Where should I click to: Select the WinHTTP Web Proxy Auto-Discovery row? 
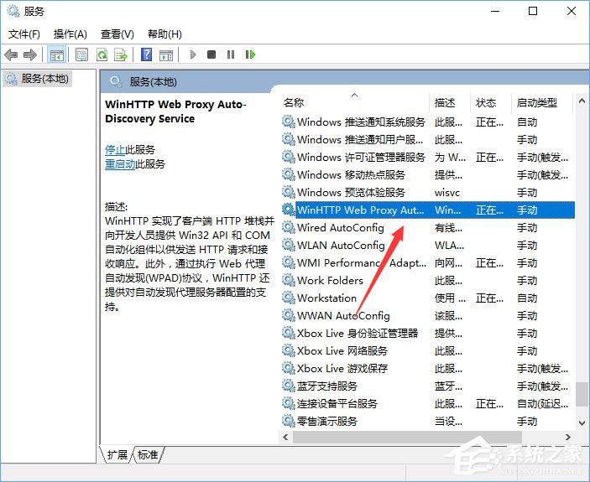point(428,210)
